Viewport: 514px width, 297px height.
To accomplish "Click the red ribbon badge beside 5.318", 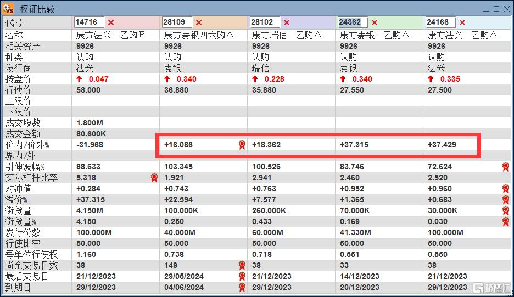I will (x=154, y=178).
